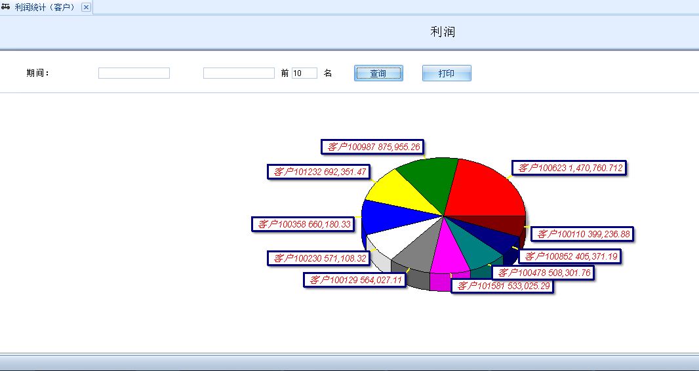Click the profit statistics tab icon

(6, 7)
